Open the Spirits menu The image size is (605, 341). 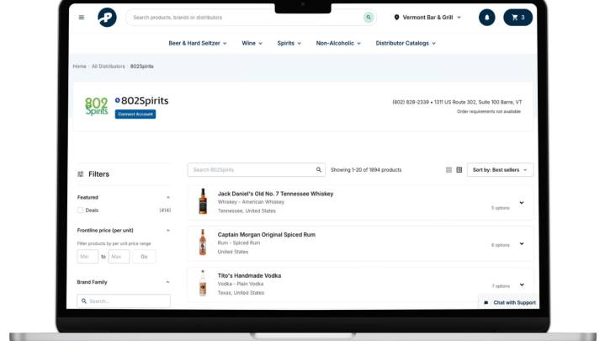(x=289, y=43)
